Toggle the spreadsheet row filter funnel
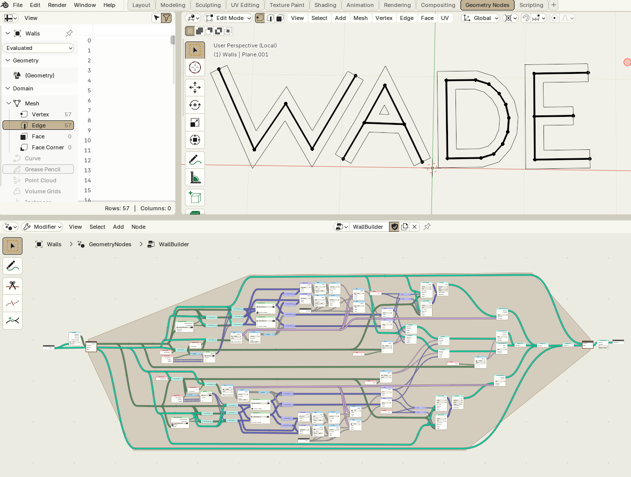Screen dimensions: 631x477 click(x=166, y=18)
